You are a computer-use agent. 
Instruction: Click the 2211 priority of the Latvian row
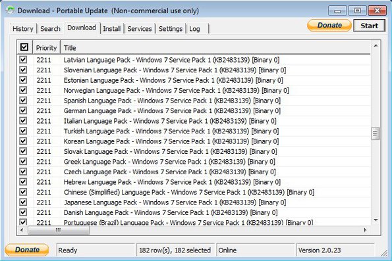[43, 60]
